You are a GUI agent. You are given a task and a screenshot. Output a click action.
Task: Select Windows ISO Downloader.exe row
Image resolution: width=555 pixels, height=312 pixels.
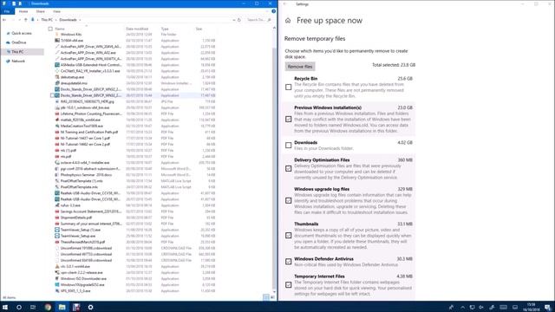coord(135,279)
